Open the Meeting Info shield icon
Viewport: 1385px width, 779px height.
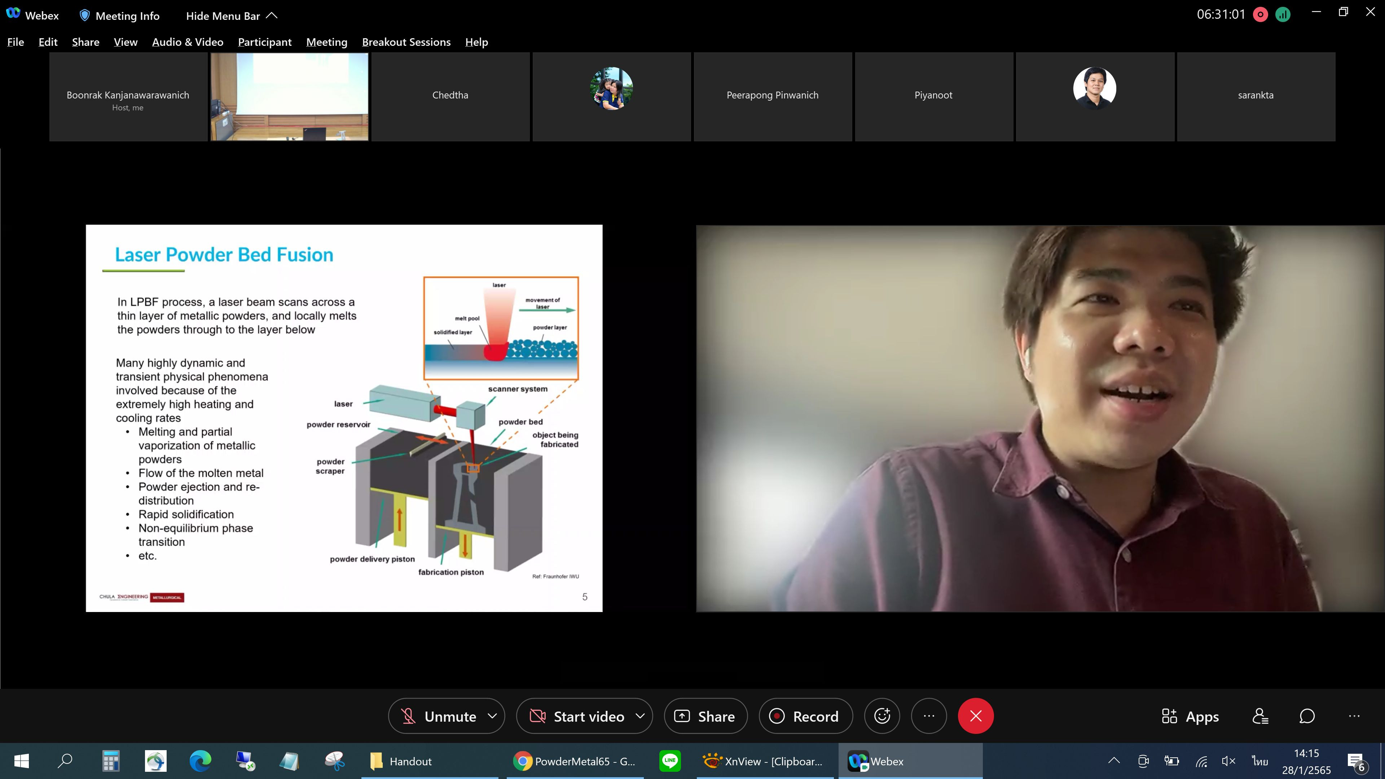pyautogui.click(x=84, y=16)
